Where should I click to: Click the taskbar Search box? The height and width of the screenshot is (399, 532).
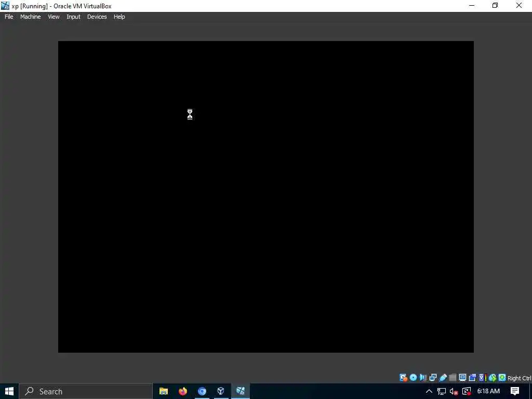pyautogui.click(x=86, y=391)
